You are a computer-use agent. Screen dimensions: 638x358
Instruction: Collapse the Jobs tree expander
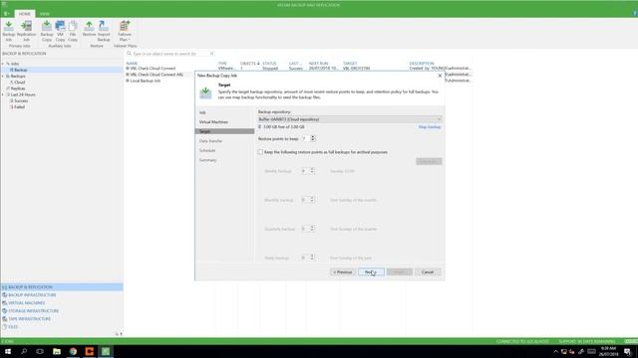3,64
